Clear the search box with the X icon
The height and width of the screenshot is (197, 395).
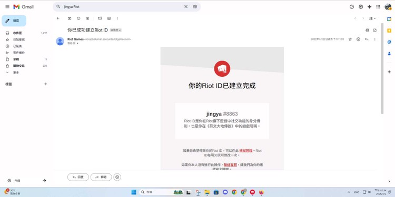[x=186, y=7]
